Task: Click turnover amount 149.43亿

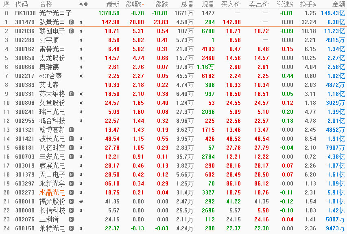Action: 333,13
